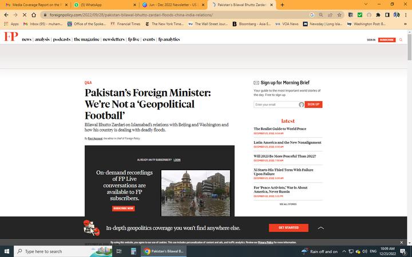This screenshot has height=257, width=412.
Task: Open the Ravi Agrawal author link
Action: [95, 138]
